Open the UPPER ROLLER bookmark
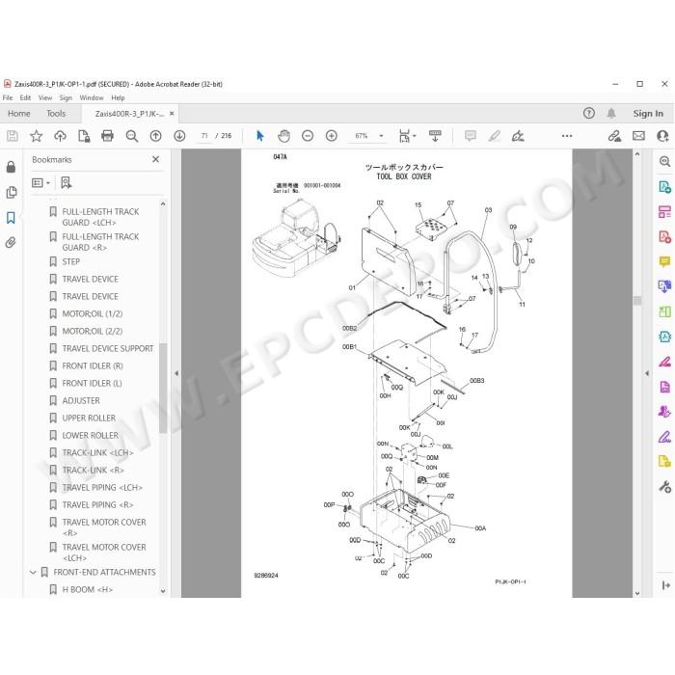This screenshot has height=675, width=675. (89, 418)
